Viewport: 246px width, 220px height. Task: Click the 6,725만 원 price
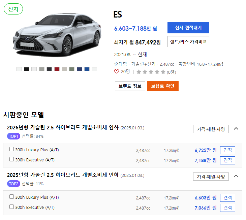pos(206,150)
